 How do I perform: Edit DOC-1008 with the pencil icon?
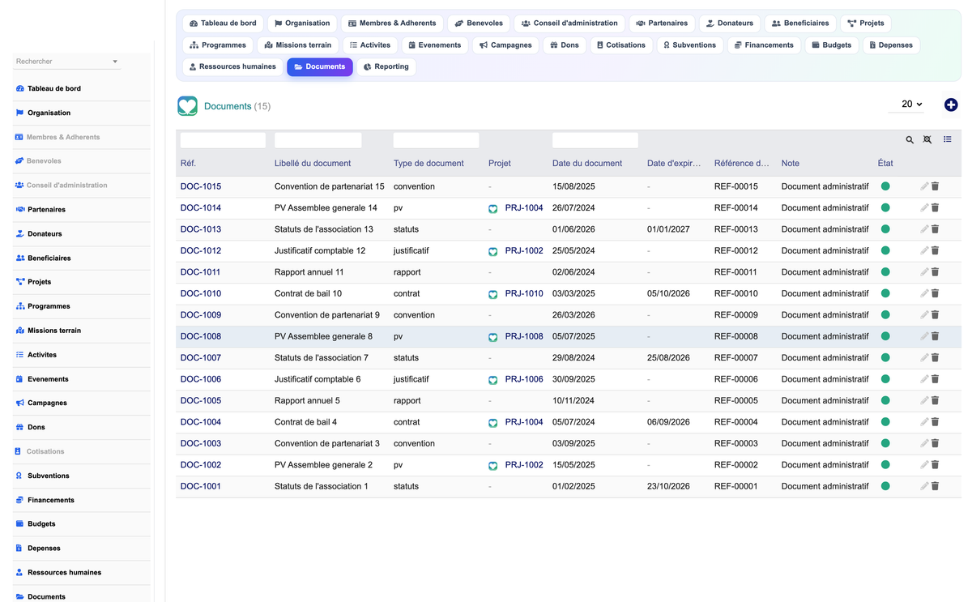(924, 336)
